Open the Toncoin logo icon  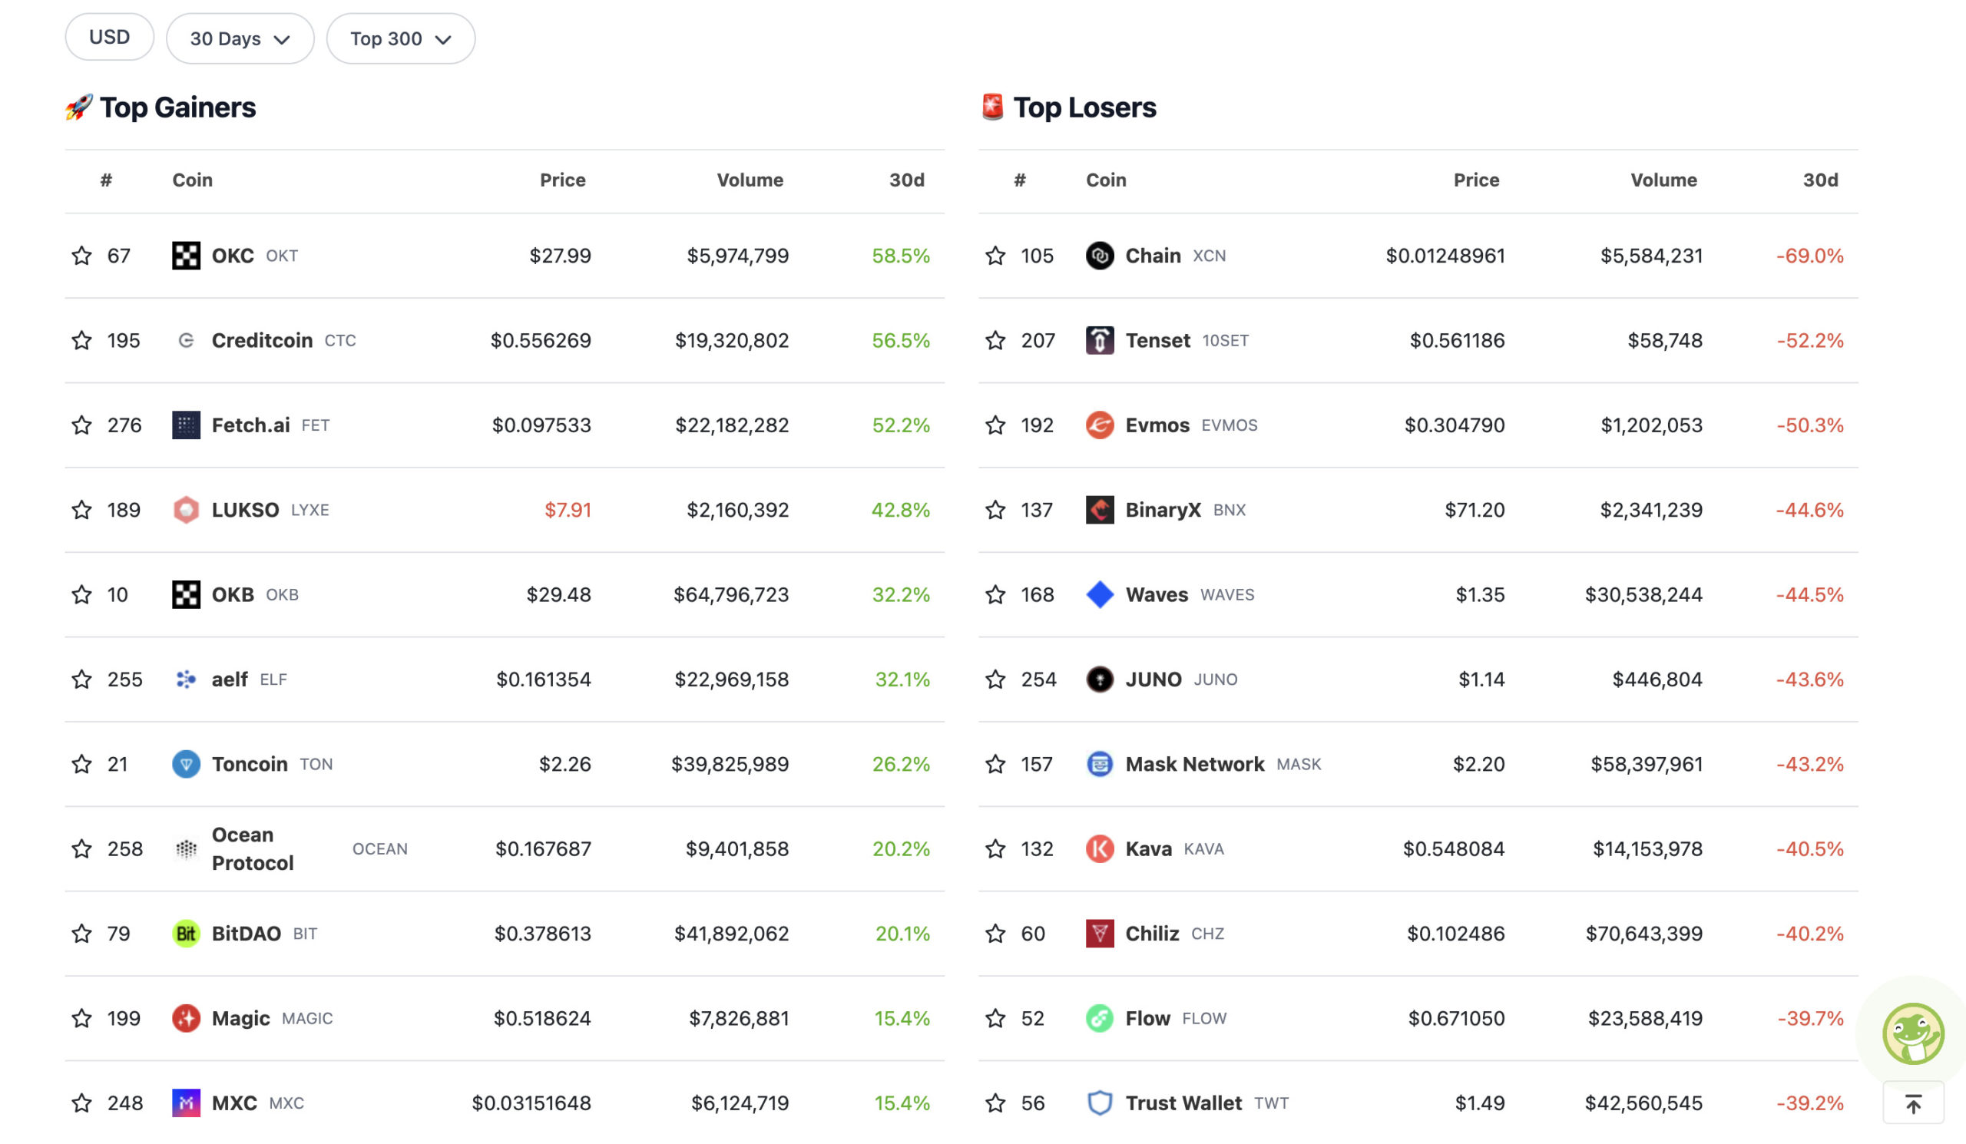tap(186, 764)
